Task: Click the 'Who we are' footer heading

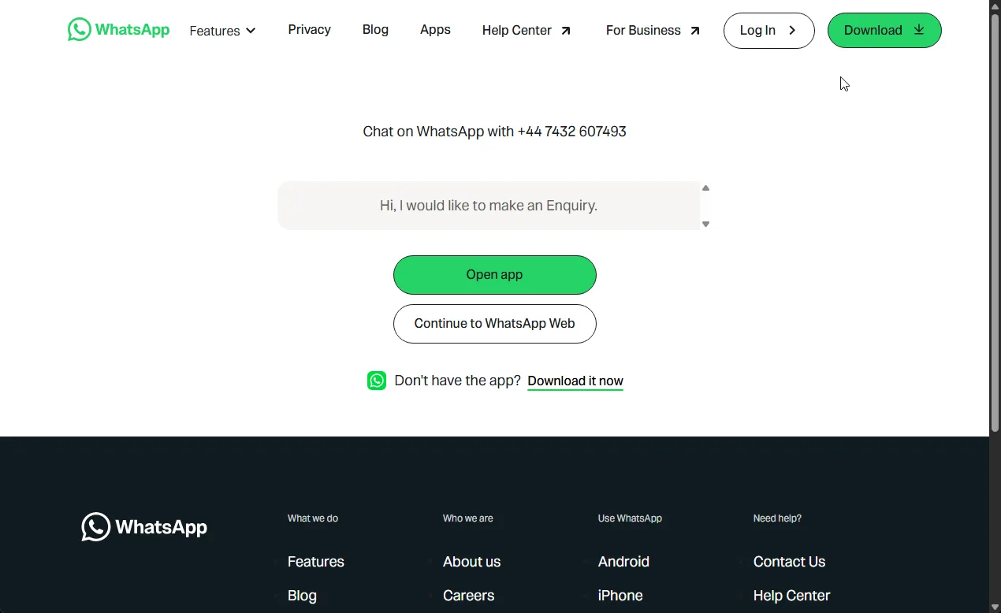Action: coord(468,518)
